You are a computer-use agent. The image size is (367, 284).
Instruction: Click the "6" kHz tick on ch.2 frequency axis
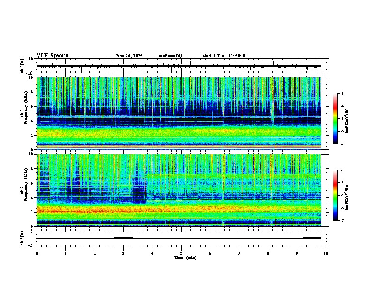pyautogui.click(x=32, y=183)
